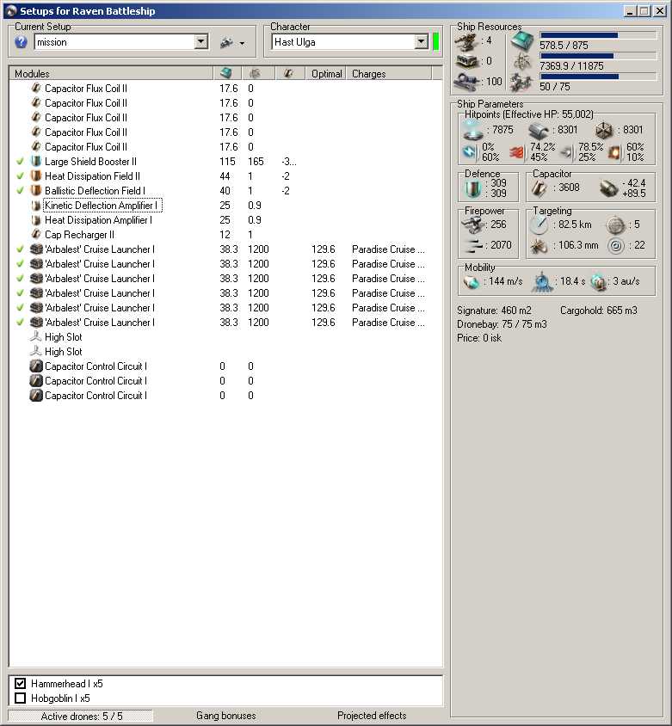This screenshot has width=672, height=726.
Task: Click the Hast Ulga character name field
Action: [343, 42]
